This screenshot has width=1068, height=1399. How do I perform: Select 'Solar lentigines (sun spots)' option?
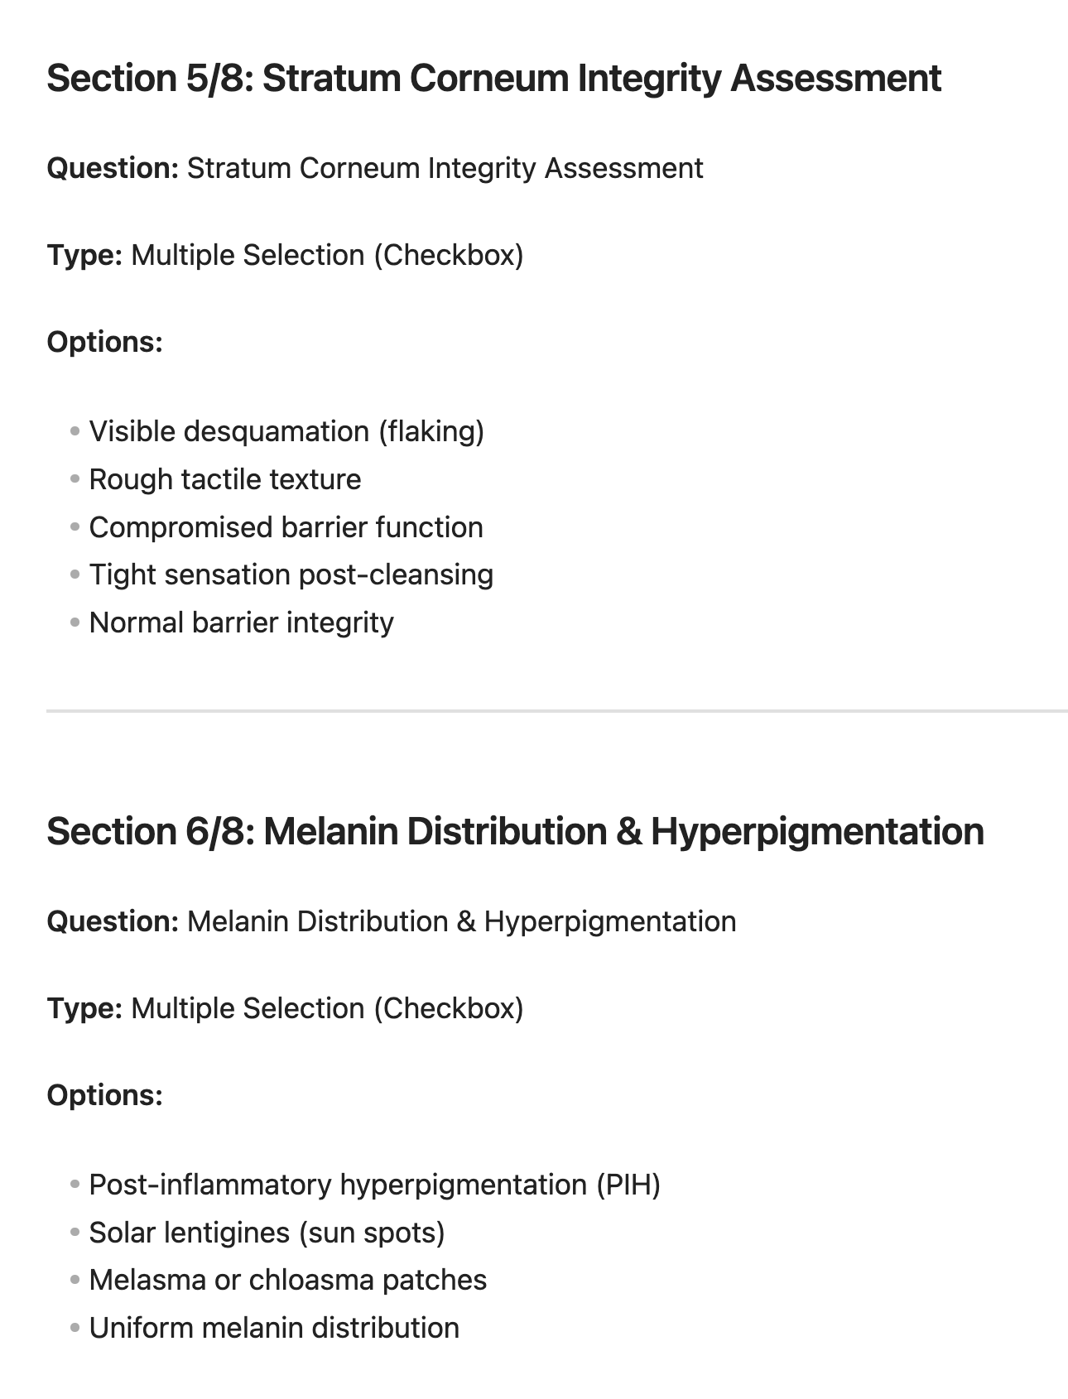coord(267,1233)
